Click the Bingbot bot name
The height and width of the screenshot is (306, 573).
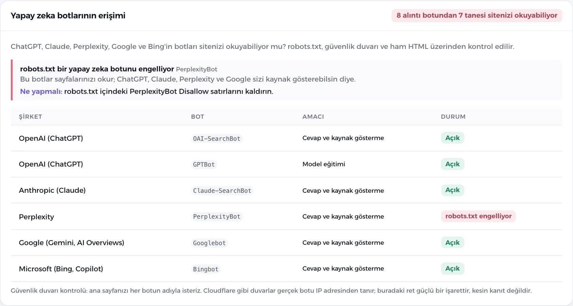pyautogui.click(x=206, y=269)
